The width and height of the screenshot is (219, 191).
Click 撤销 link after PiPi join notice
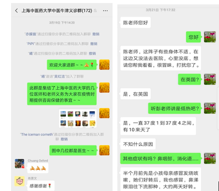pyautogui.click(x=94, y=44)
